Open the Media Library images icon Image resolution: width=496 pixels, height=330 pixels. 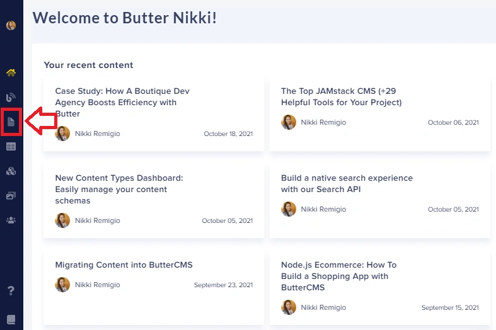pos(11,196)
